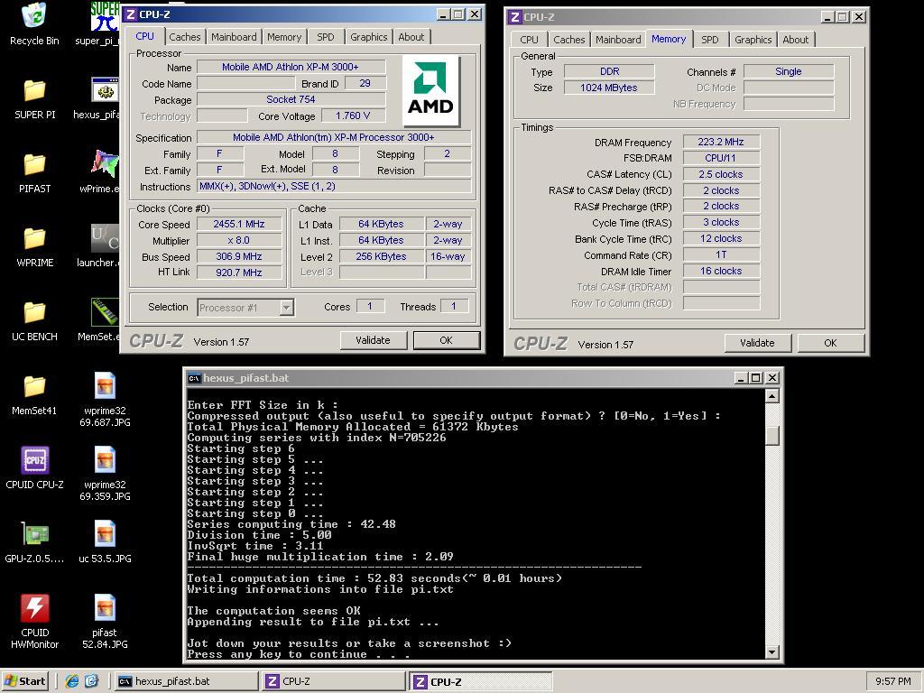Open Graphics tab in left CPU-Z window
Screen dimensions: 924x693
[369, 37]
